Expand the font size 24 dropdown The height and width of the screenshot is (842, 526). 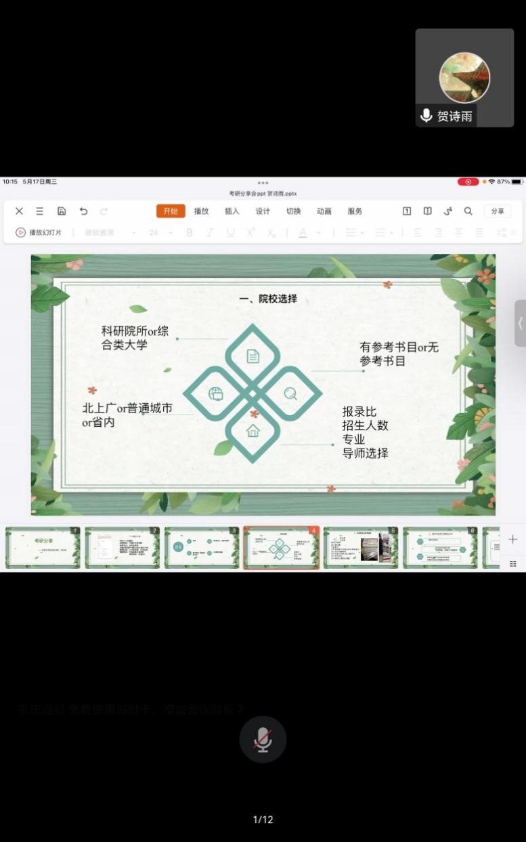[x=161, y=233]
